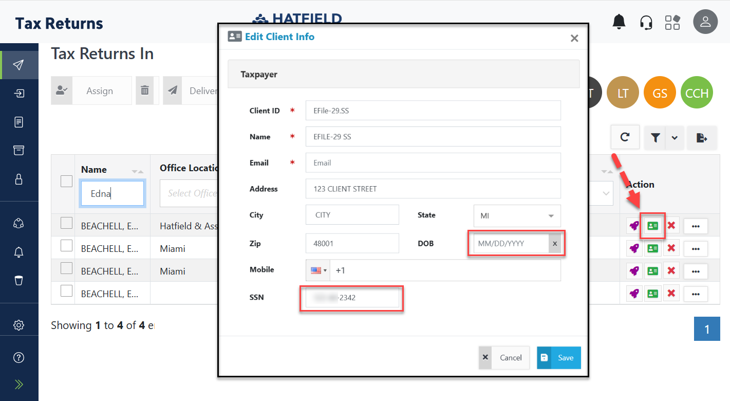The height and width of the screenshot is (401, 730).
Task: Click the notification bell in header
Action: pyautogui.click(x=619, y=22)
